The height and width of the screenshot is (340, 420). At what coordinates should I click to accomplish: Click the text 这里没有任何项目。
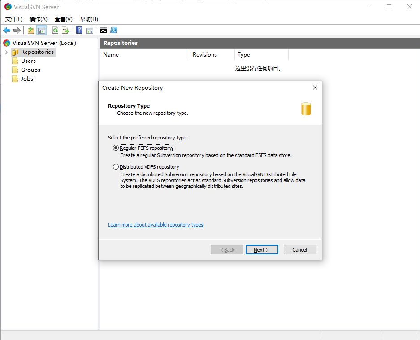coord(258,69)
